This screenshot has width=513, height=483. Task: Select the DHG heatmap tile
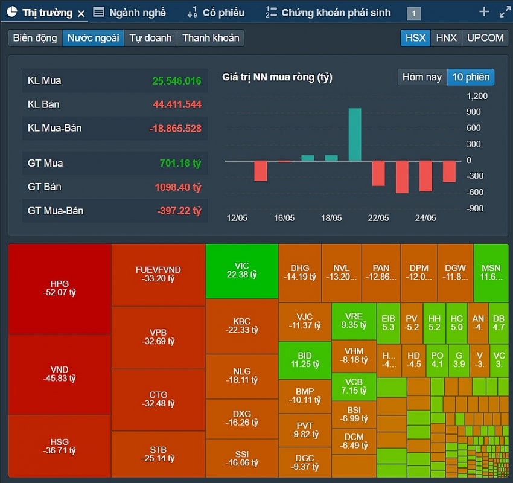click(300, 273)
